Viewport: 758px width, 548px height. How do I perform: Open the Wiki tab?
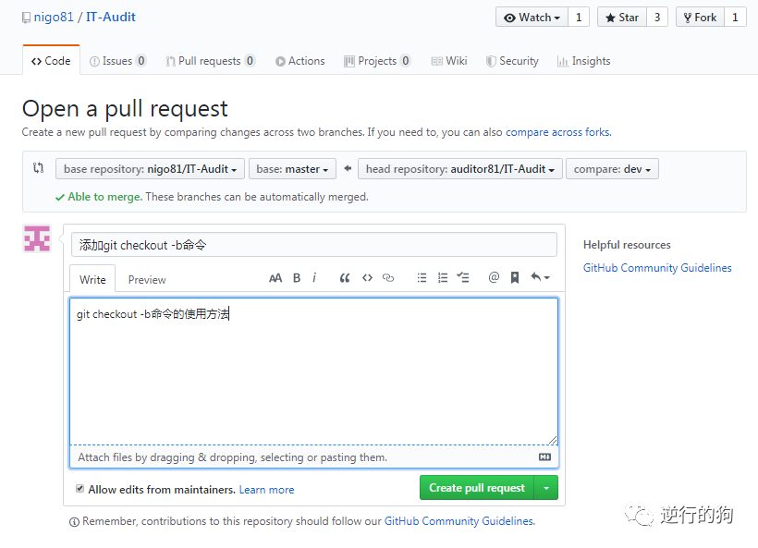(449, 61)
